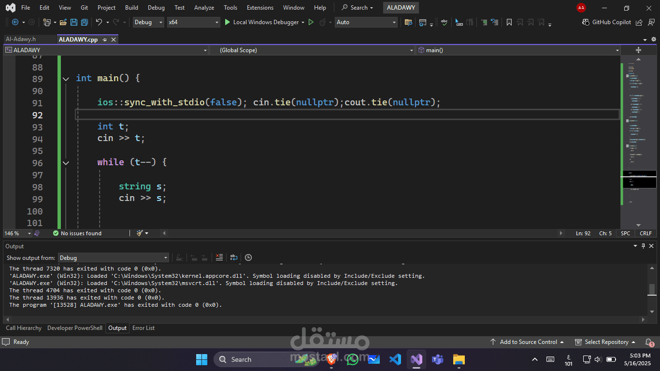Toggle word wrap in the Output panel
The width and height of the screenshot is (660, 371).
coord(234,257)
